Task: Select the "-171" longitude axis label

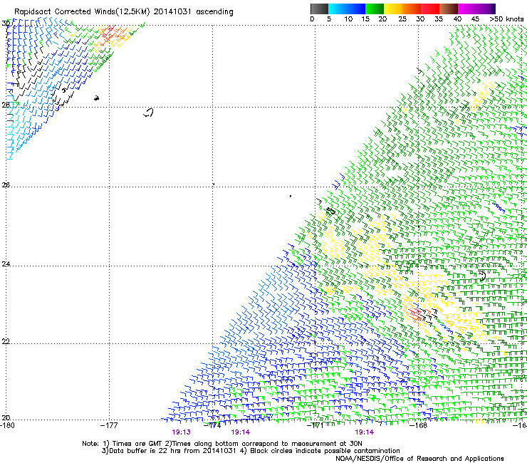Action: (x=315, y=425)
